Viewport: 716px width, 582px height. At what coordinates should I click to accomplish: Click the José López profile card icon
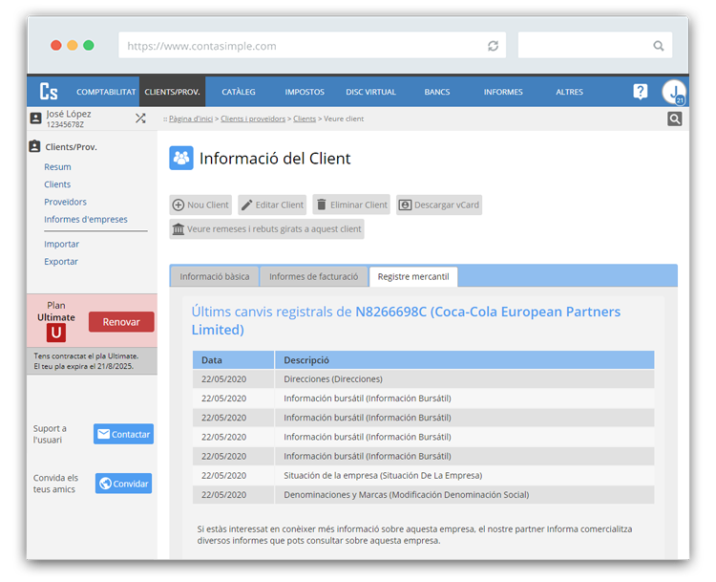click(x=35, y=119)
